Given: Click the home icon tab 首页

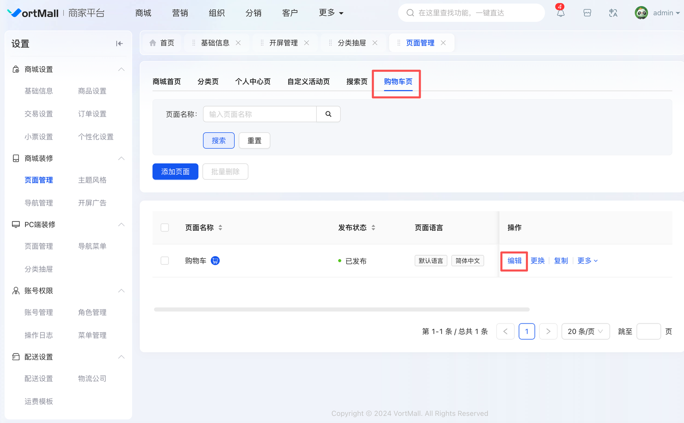Looking at the screenshot, I should [x=162, y=43].
